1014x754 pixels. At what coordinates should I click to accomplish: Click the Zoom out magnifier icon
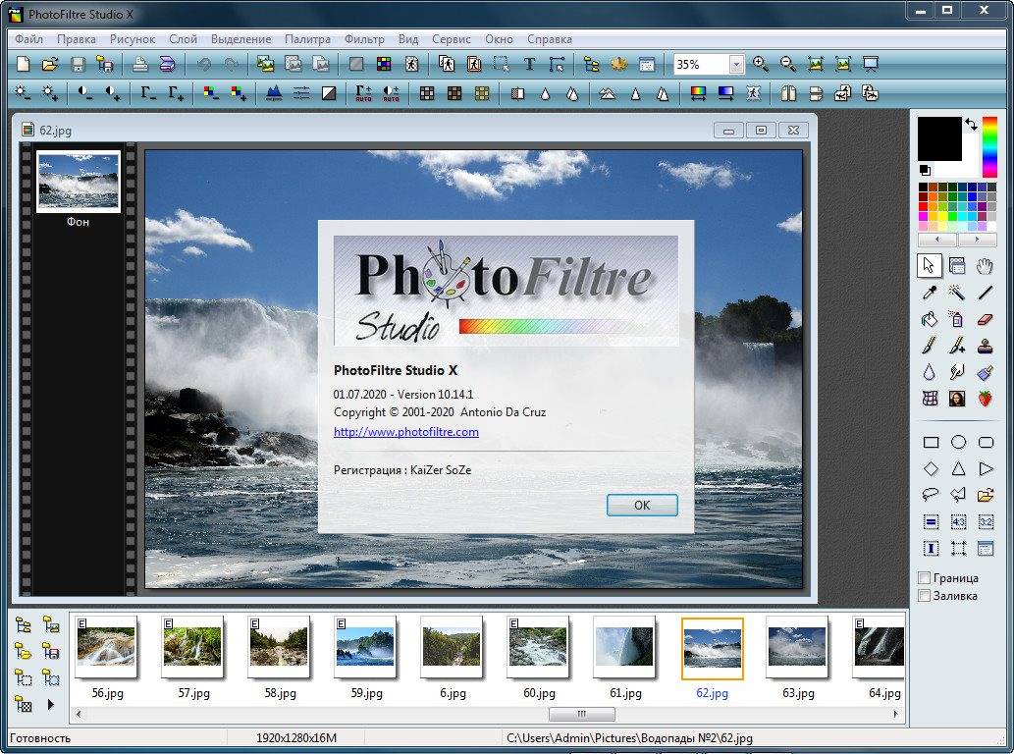click(x=787, y=64)
